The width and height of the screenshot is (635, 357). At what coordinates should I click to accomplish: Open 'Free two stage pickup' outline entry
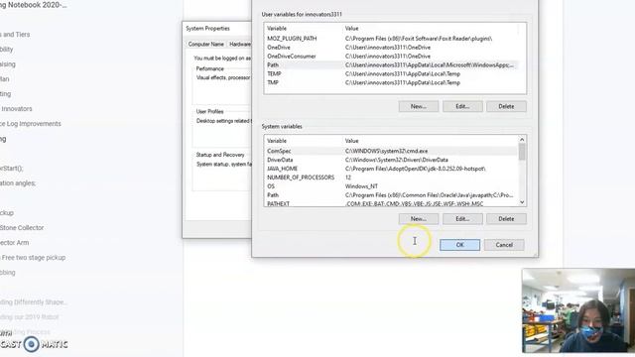point(33,258)
